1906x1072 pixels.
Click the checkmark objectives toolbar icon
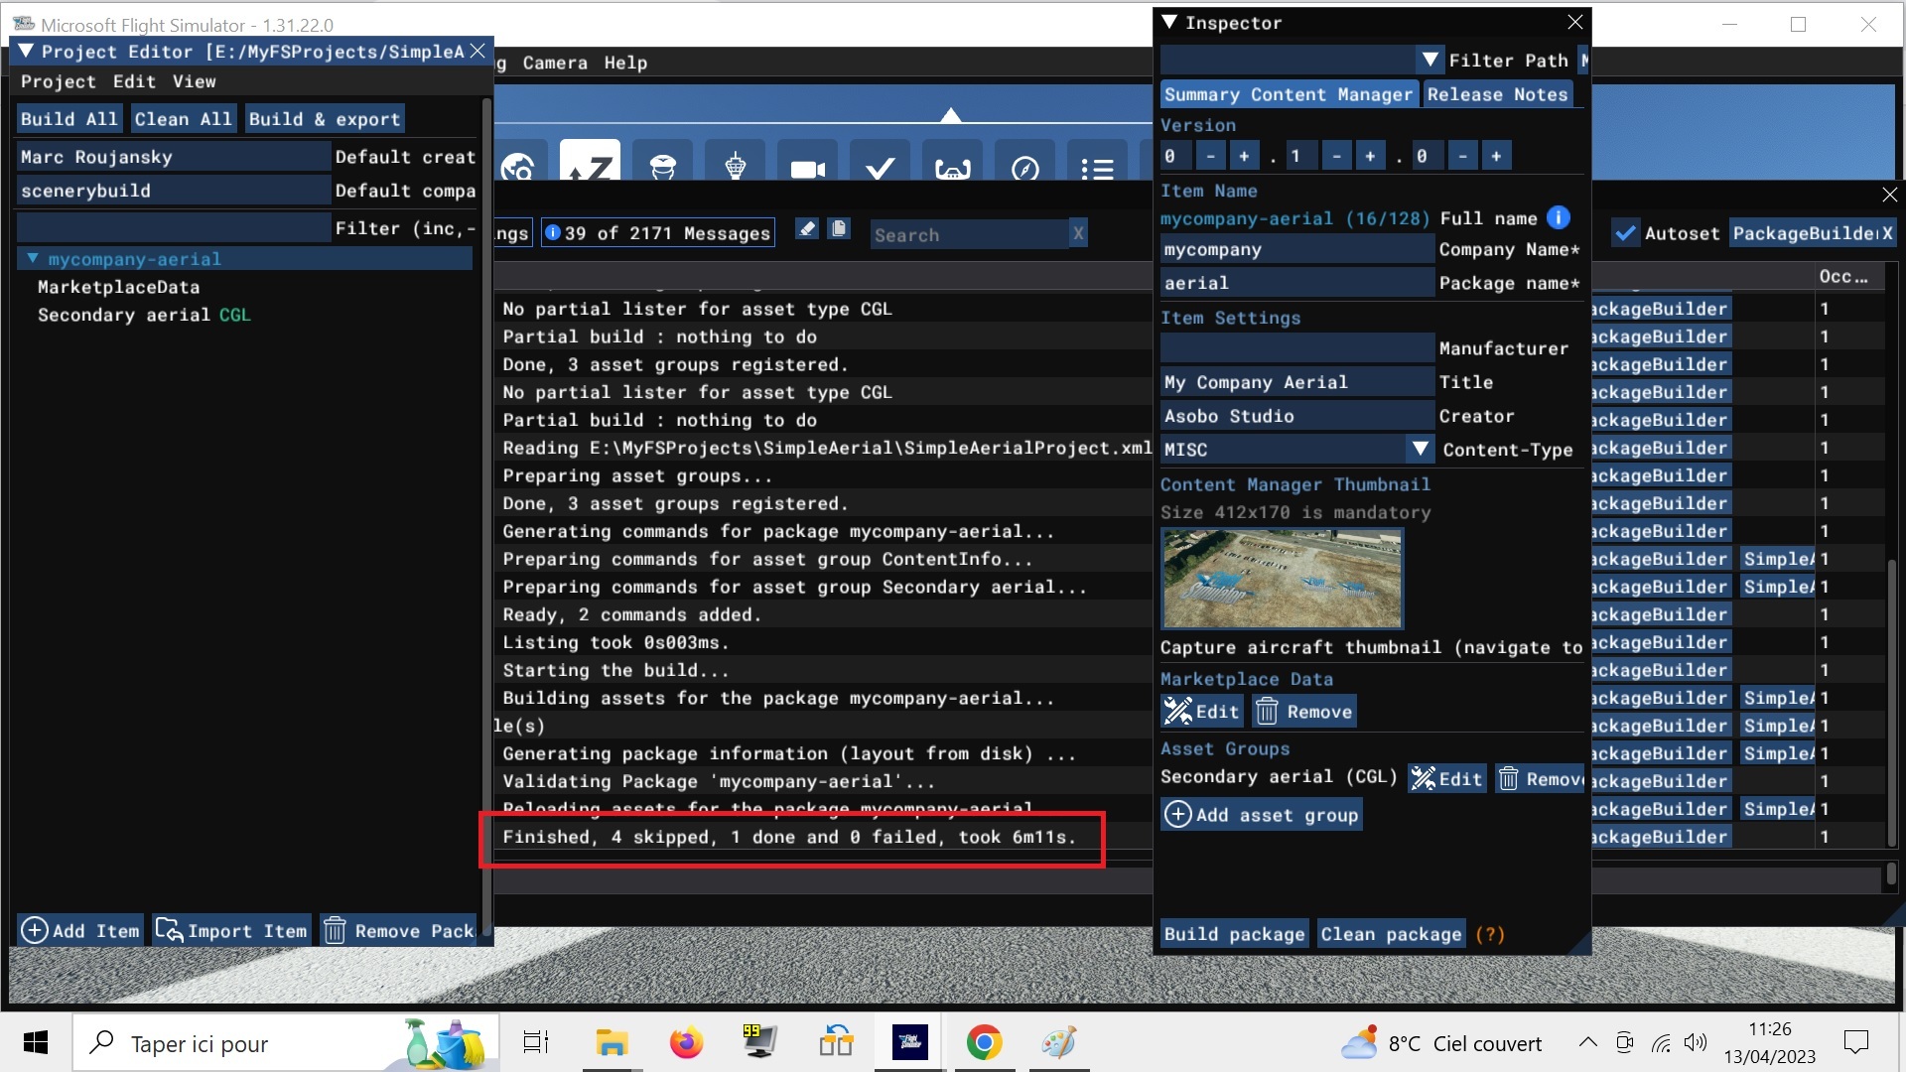coord(880,169)
